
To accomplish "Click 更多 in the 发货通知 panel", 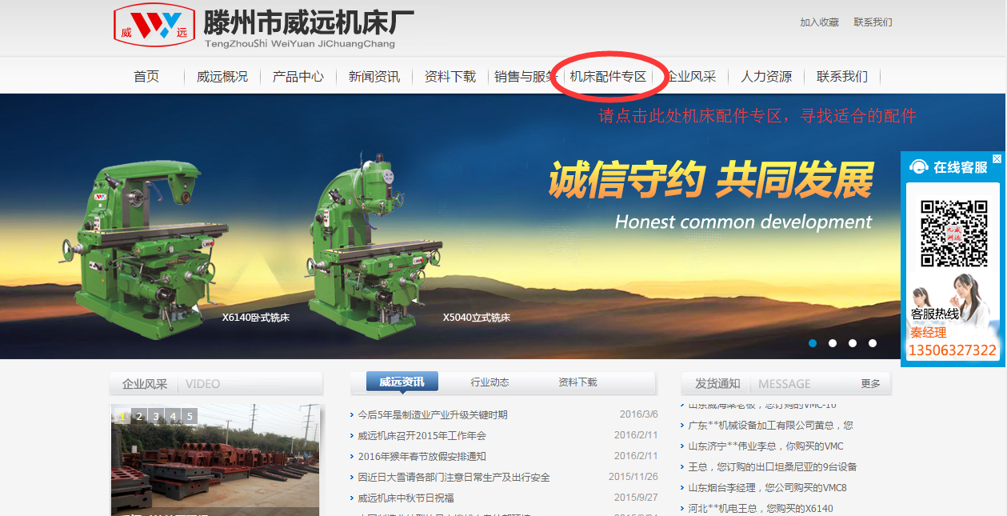I will tap(870, 384).
